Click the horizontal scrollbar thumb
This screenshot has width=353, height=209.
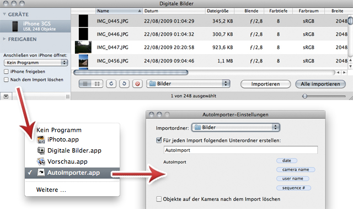(131, 72)
